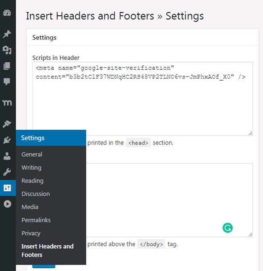
Task: Open the MemberPress 'm' icon
Action: (7, 103)
